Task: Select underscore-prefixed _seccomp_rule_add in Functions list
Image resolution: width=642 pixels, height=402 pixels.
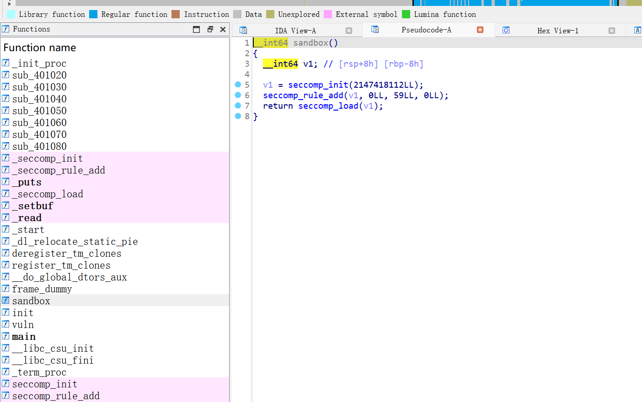Action: [x=115, y=170]
